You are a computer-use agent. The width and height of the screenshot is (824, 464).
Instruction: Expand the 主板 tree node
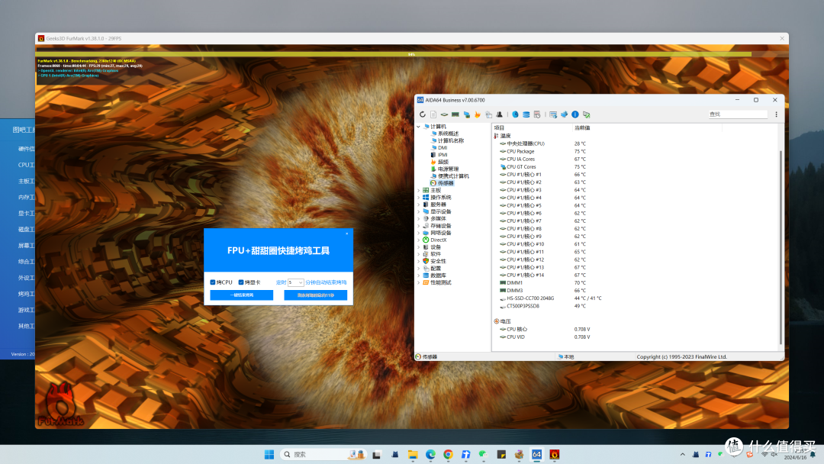pyautogui.click(x=419, y=190)
